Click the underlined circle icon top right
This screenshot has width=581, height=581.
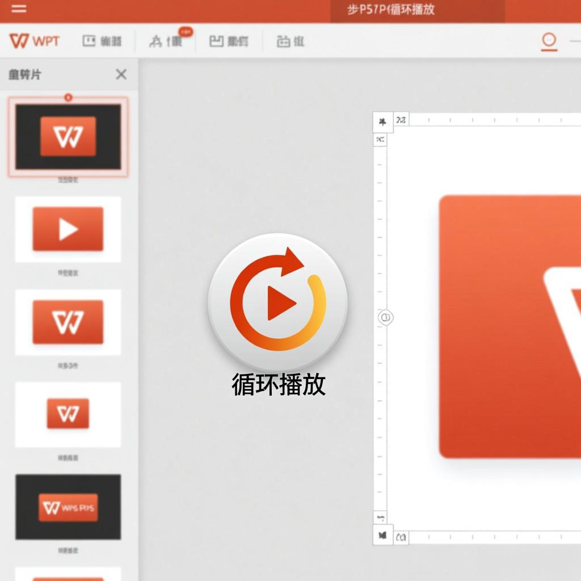(548, 41)
